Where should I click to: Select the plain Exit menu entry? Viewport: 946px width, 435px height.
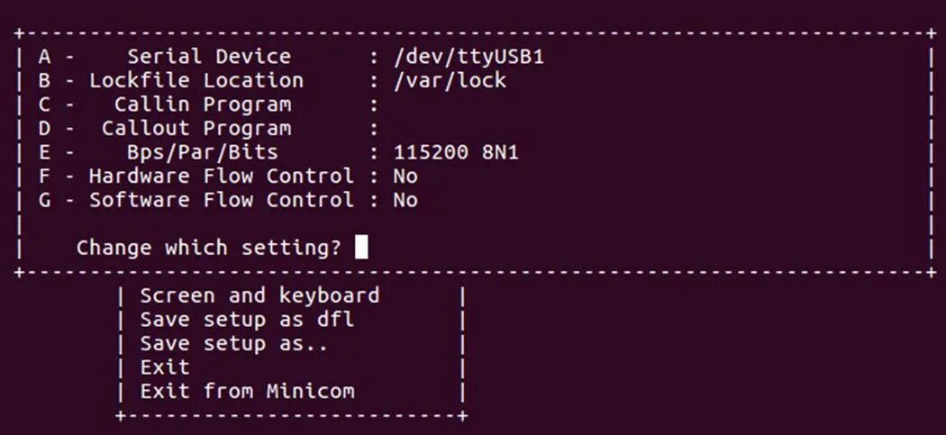click(x=165, y=367)
